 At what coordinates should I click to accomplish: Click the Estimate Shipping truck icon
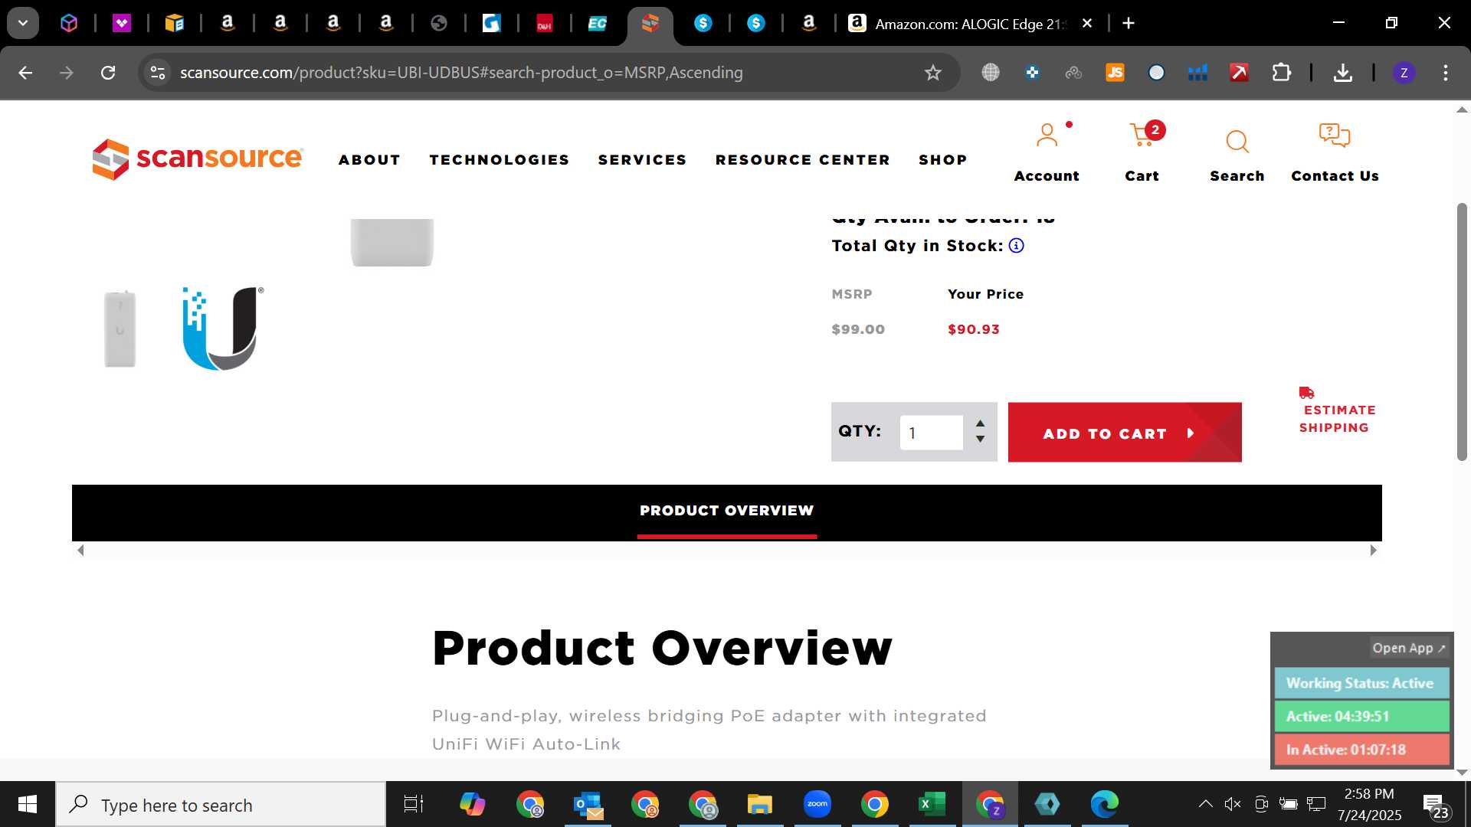click(1306, 393)
